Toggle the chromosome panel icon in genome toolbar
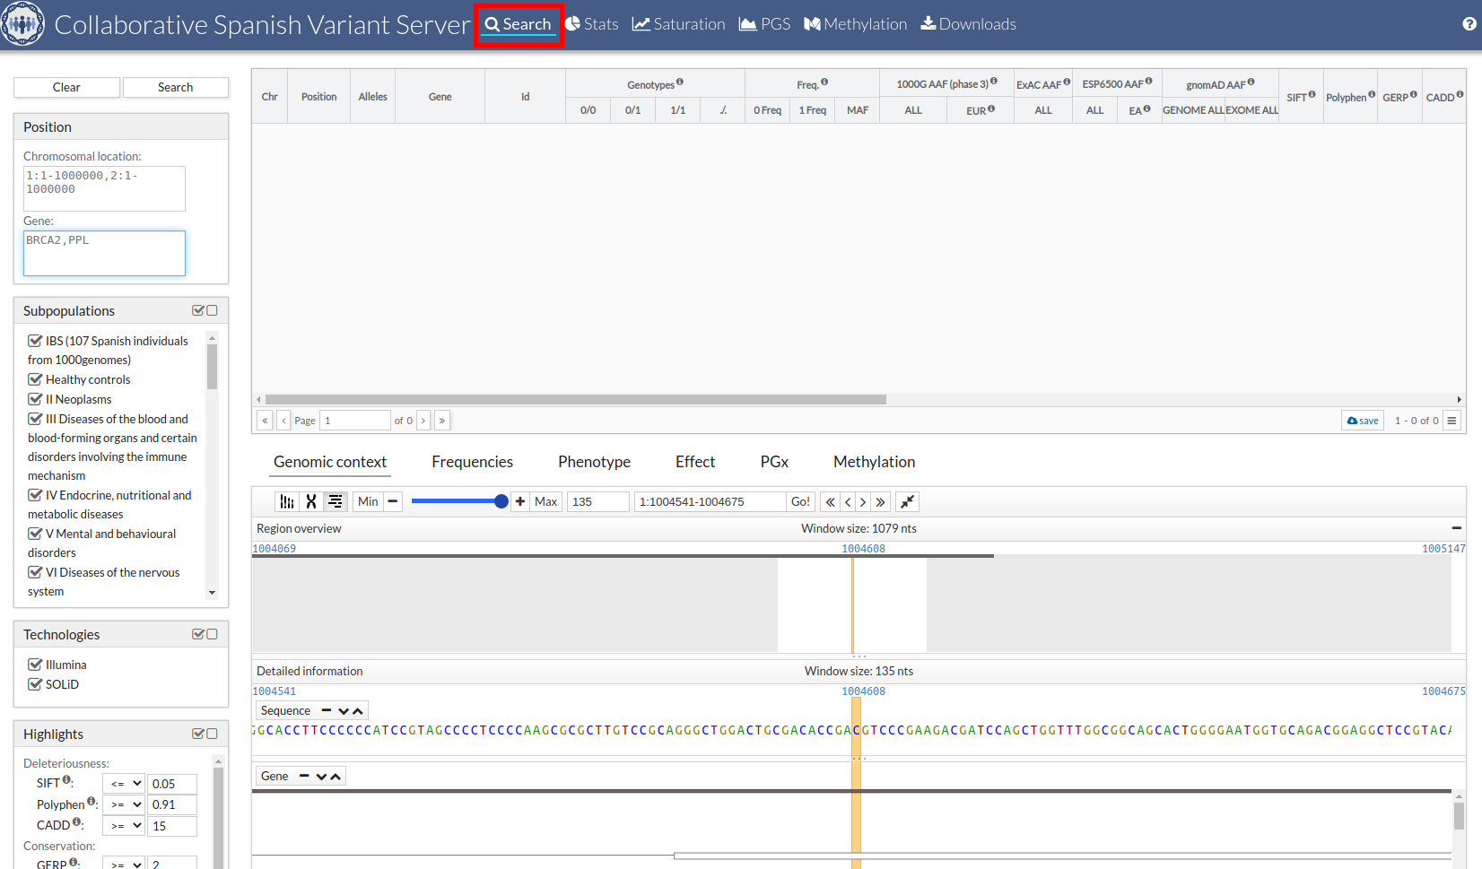 [311, 501]
